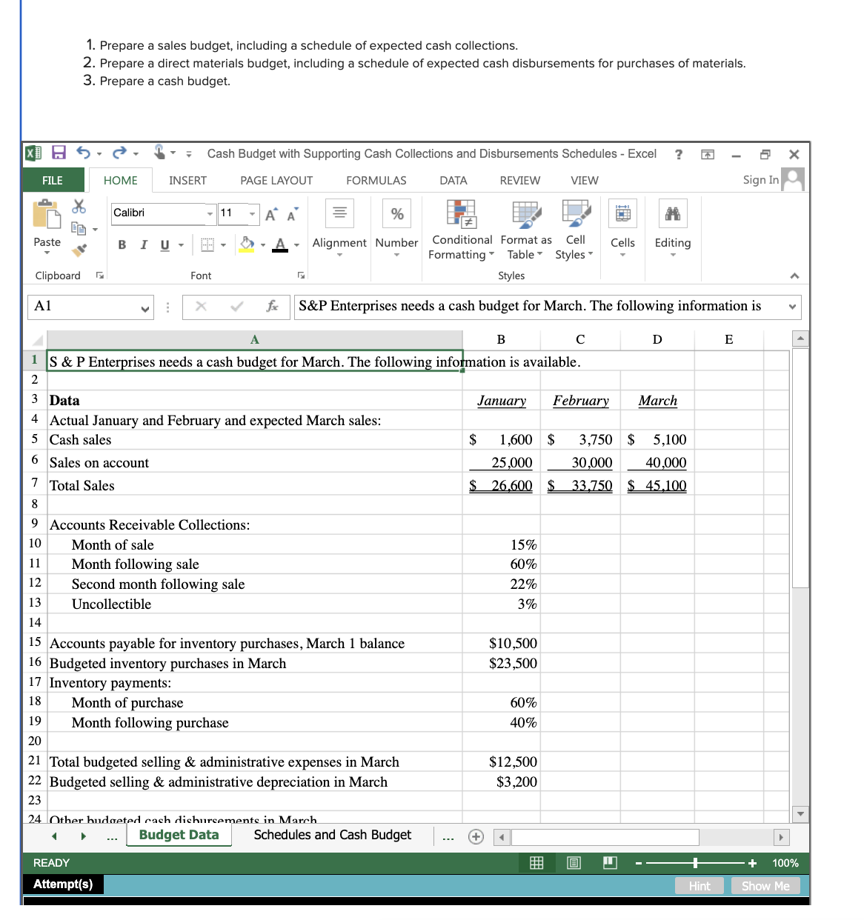Open Font dialog launcher
The width and height of the screenshot is (864, 920).
(301, 275)
